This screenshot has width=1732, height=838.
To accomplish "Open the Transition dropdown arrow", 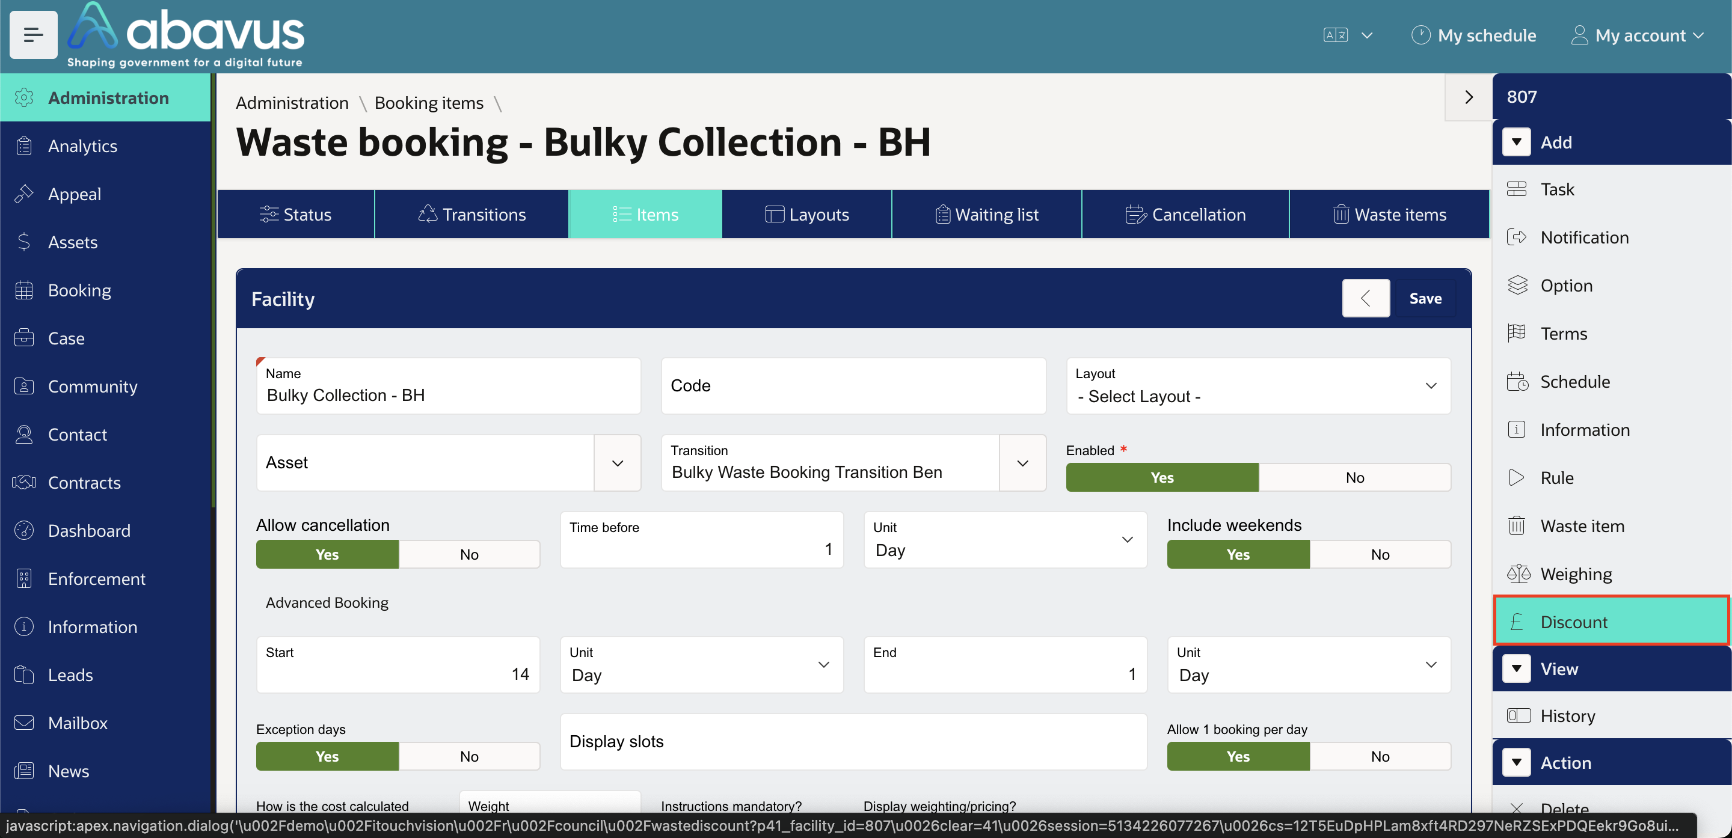I will [x=1022, y=463].
